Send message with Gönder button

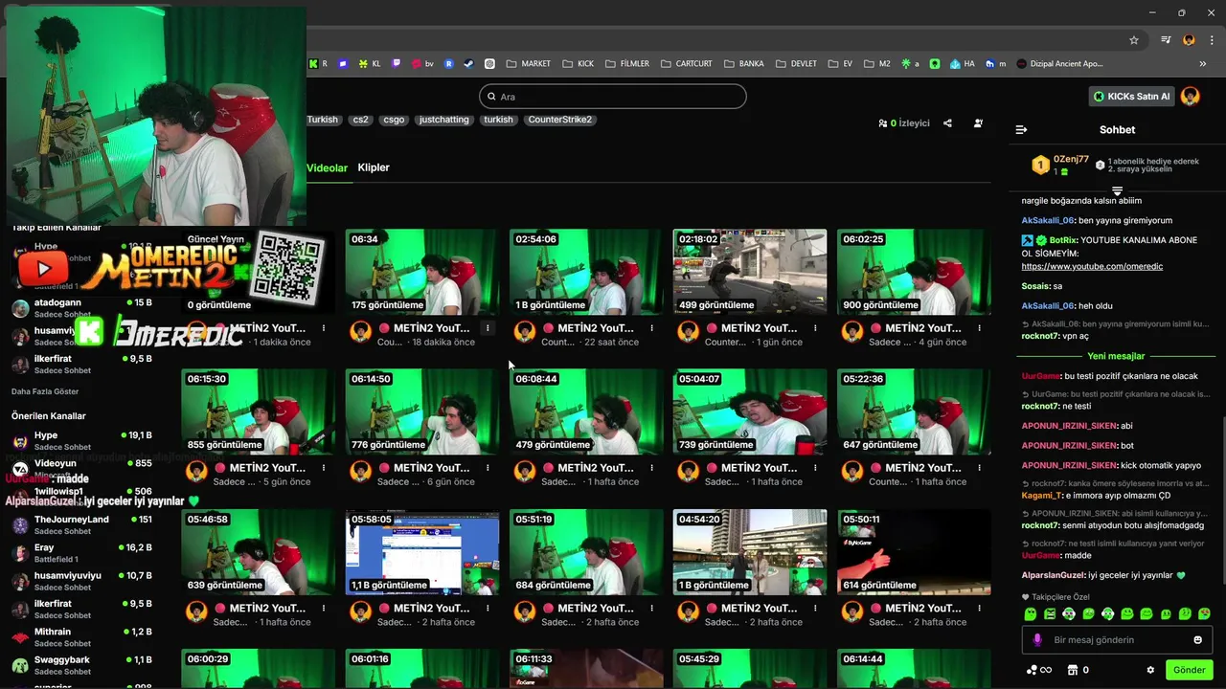[x=1190, y=670]
